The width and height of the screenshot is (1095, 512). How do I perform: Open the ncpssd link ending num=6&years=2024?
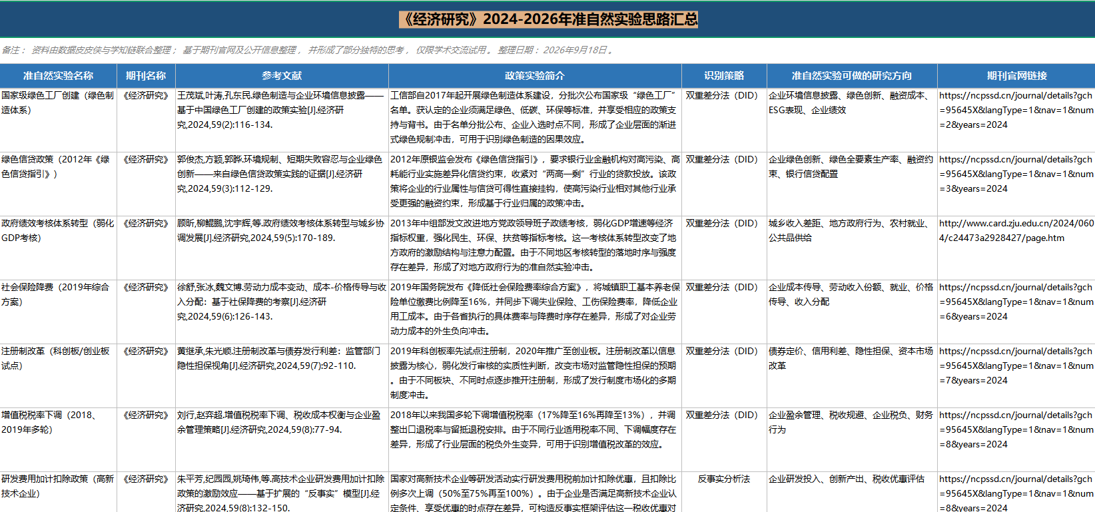click(x=1016, y=302)
